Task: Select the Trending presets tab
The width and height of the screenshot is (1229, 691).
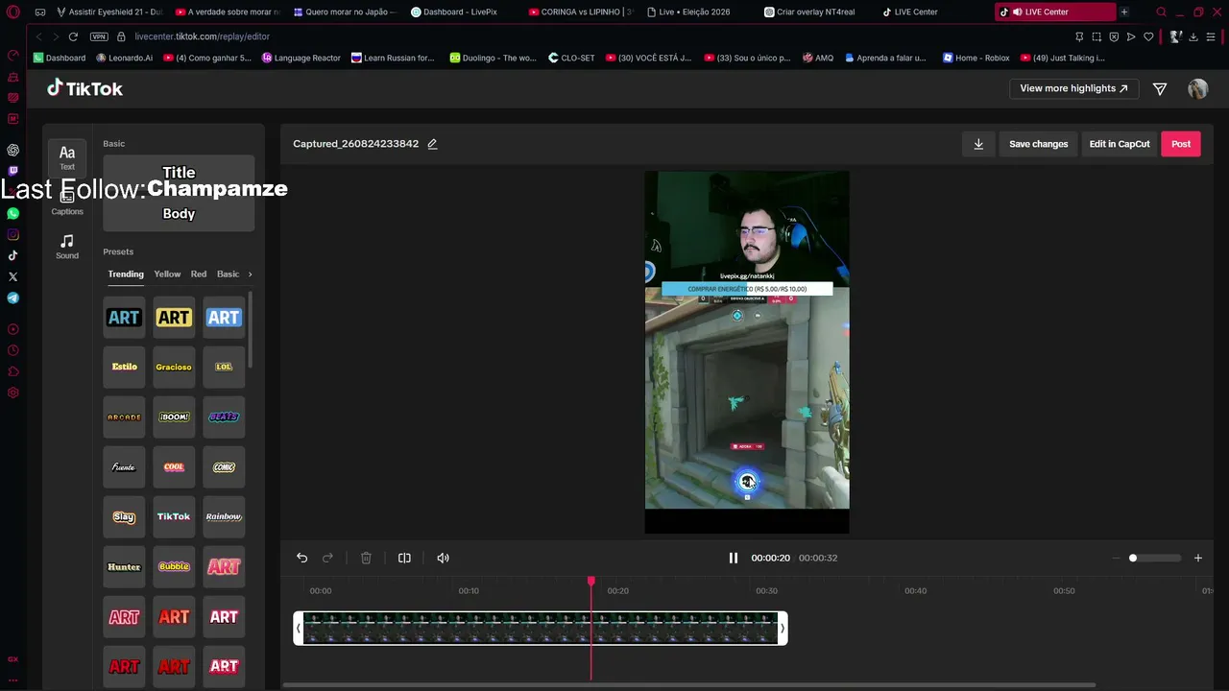Action: (126, 274)
